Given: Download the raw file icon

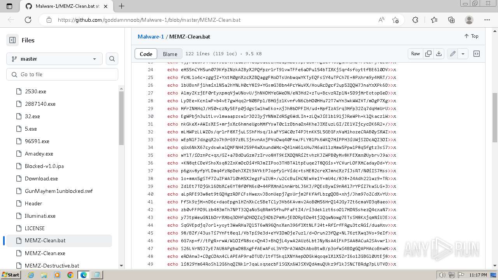Looking at the screenshot, I should 439,54.
